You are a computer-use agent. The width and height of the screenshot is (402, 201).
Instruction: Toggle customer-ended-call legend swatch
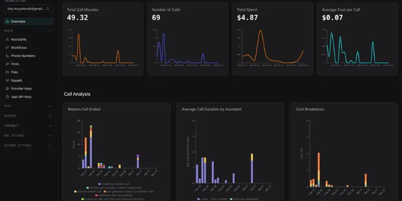pyautogui.click(x=99, y=184)
